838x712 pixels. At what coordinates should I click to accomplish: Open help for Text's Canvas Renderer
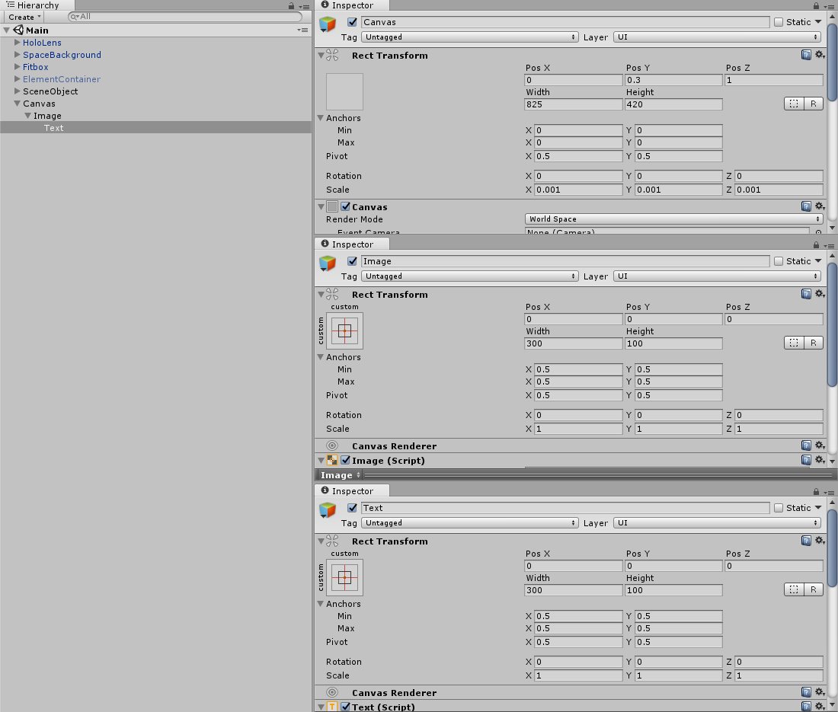tap(806, 692)
